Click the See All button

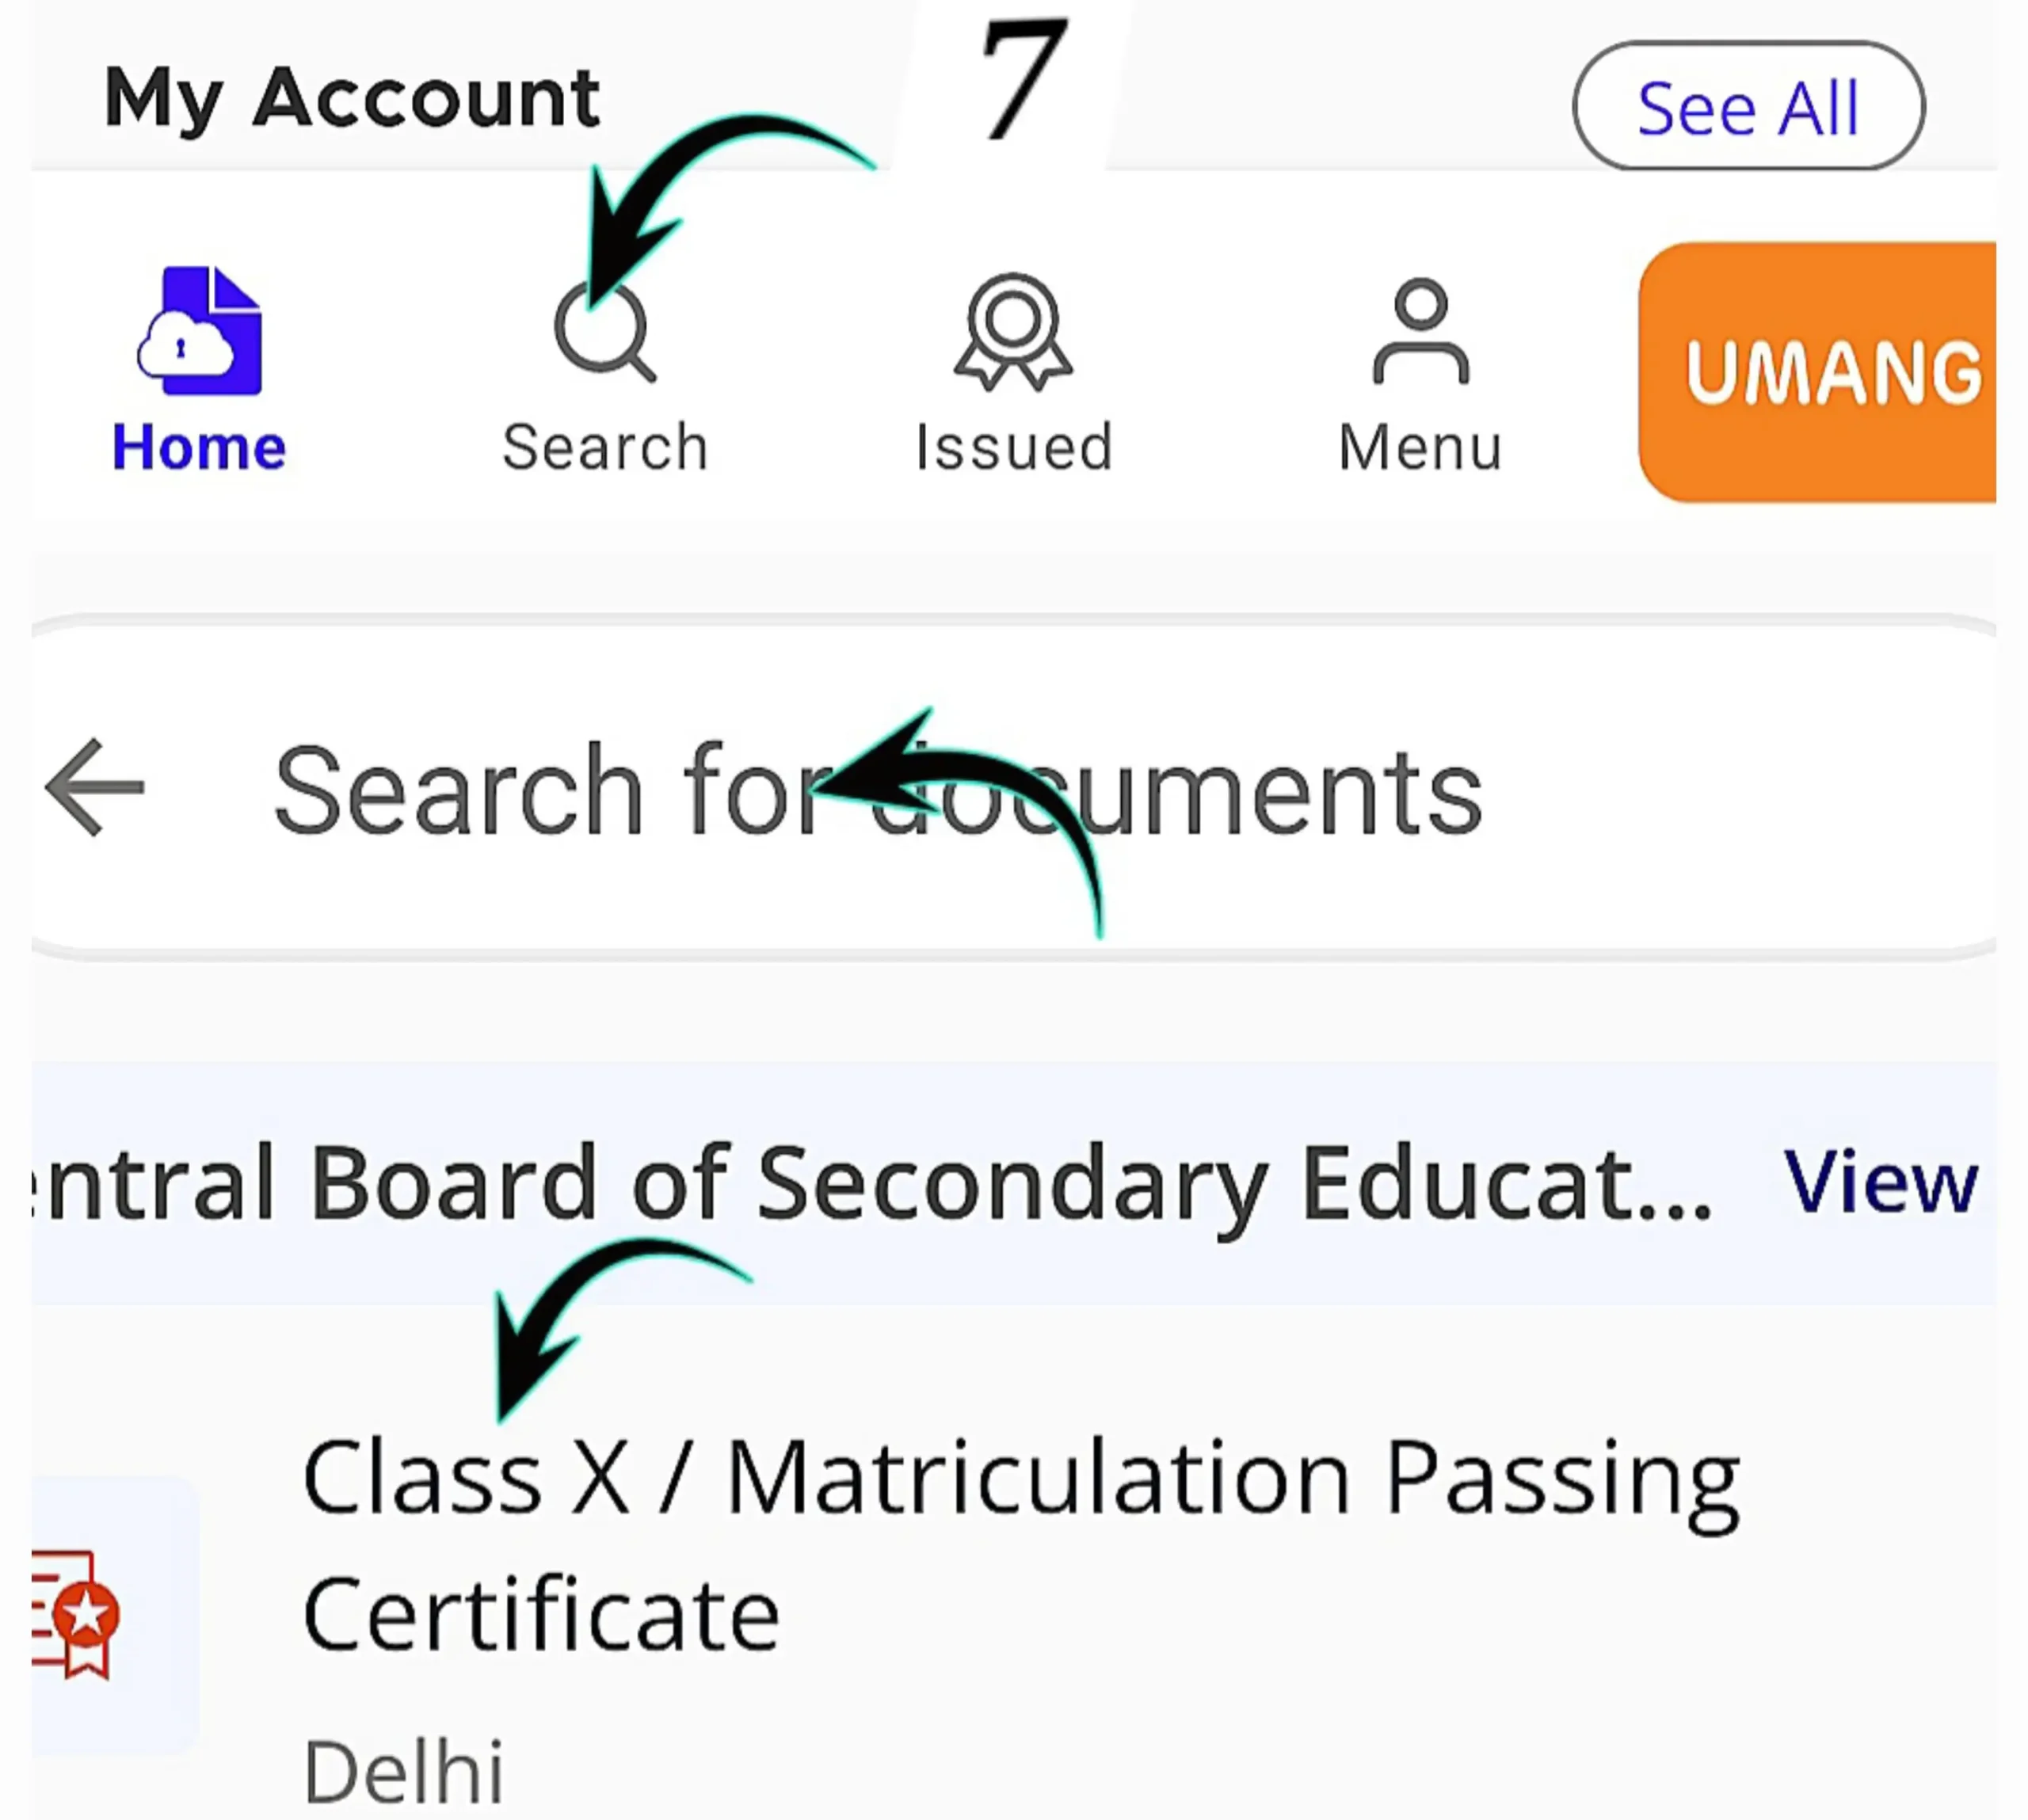pos(1748,106)
